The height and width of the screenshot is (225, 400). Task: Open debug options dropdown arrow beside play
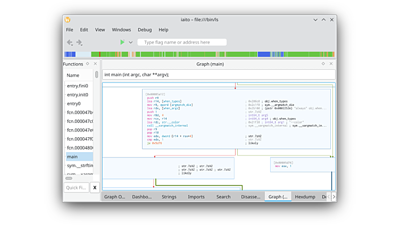(x=131, y=43)
